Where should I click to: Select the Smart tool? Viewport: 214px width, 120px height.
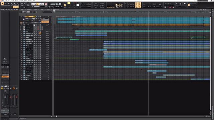(2, 4)
